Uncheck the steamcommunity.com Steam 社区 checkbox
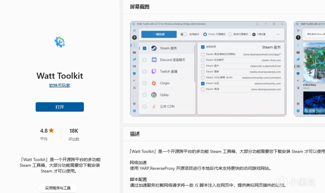325x193 pixels. [203, 84]
